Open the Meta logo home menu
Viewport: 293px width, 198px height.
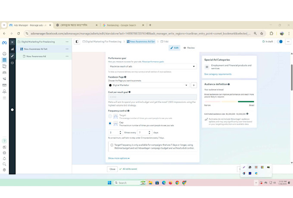tap(4, 43)
